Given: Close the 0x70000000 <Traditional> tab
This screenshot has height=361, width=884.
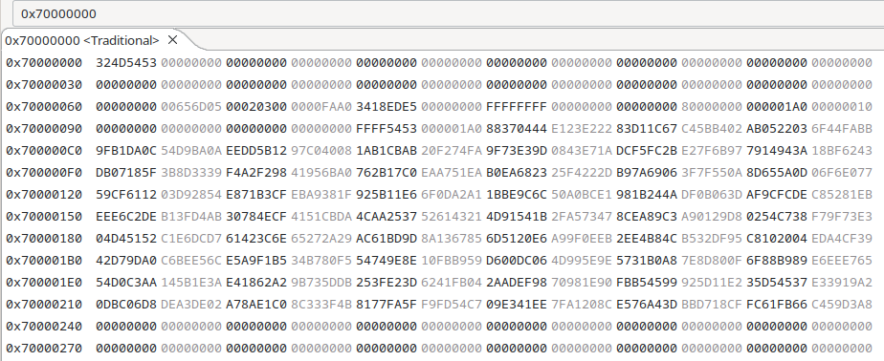Looking at the screenshot, I should [x=173, y=40].
